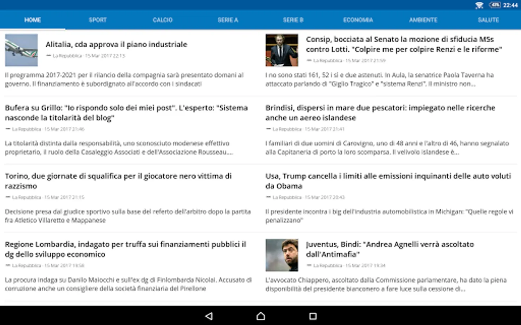Click the 'La titolarità distinta' summary text
The image size is (521, 325).
119,148
